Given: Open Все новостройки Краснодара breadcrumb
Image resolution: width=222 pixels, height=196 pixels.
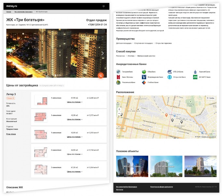Looking at the screenshot, I should (x=23, y=12).
